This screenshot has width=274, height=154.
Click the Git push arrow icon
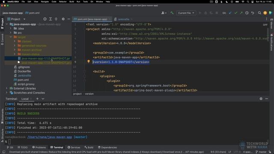point(241,13)
